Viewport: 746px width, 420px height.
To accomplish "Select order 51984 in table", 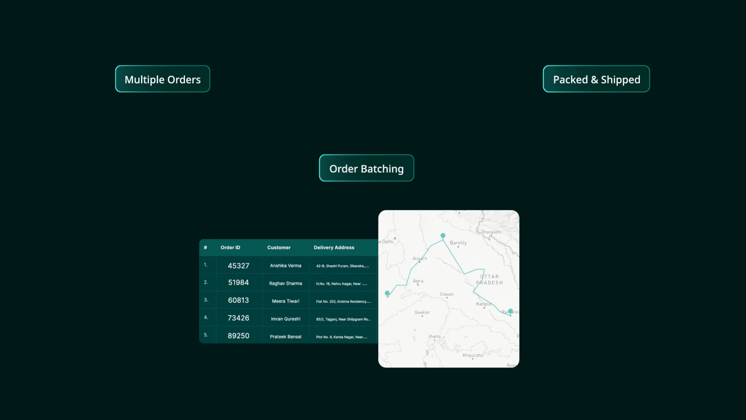I will click(x=238, y=283).
